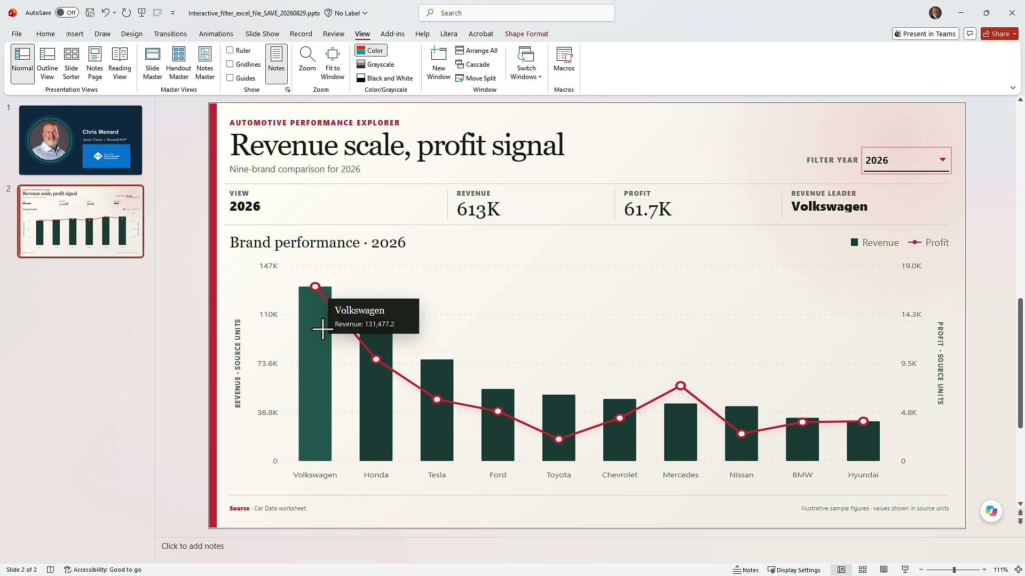The height and width of the screenshot is (576, 1025).
Task: Enable the Ruler checkbox
Action: click(230, 50)
